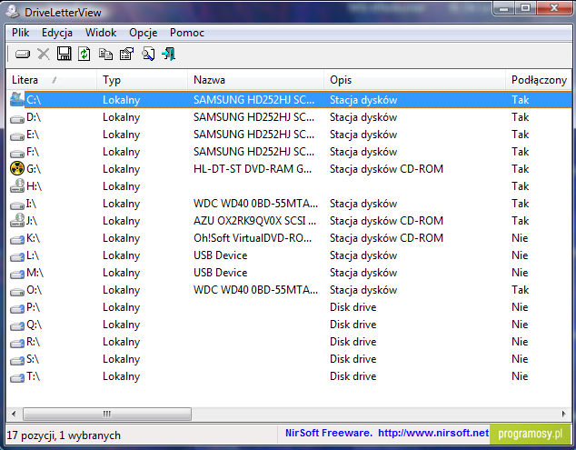Open the Properties toolbar icon
Screen dimensions: 576x450
coord(126,54)
